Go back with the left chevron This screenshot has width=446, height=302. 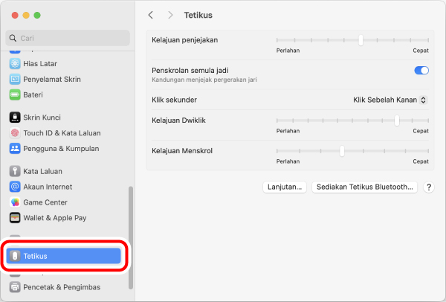(x=151, y=15)
